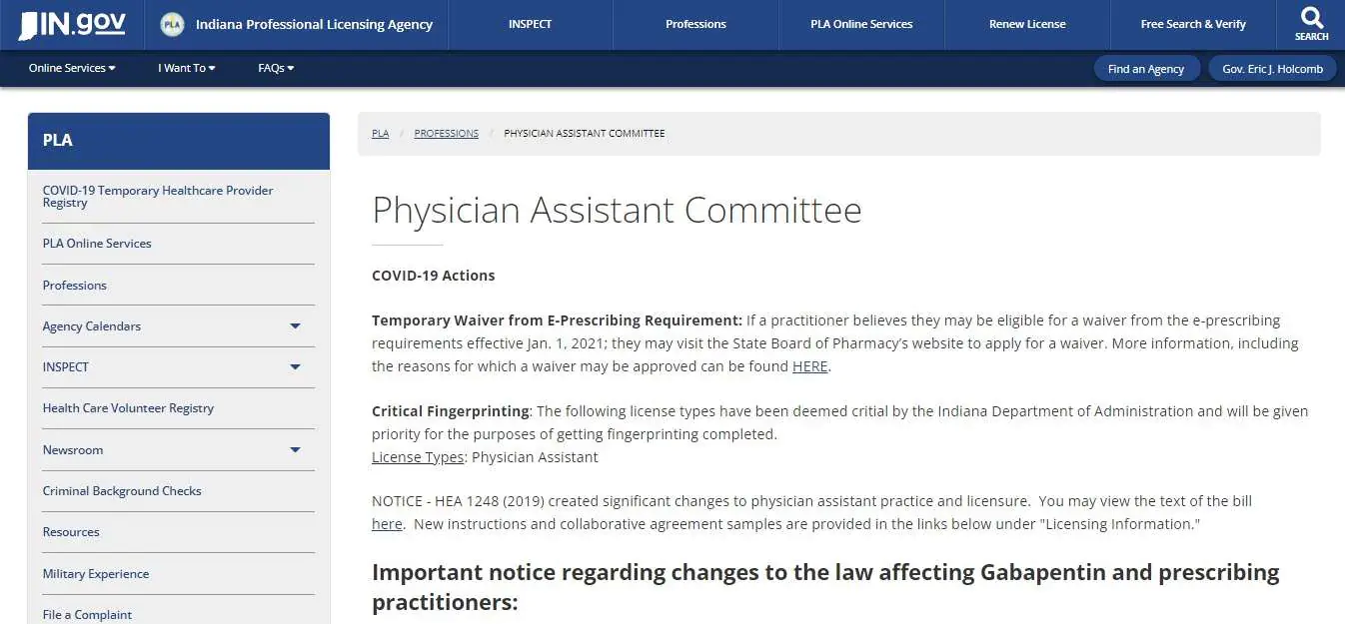Image resolution: width=1345 pixels, height=624 pixels.
Task: Expand the Newsroom sidebar section
Action: coord(295,449)
